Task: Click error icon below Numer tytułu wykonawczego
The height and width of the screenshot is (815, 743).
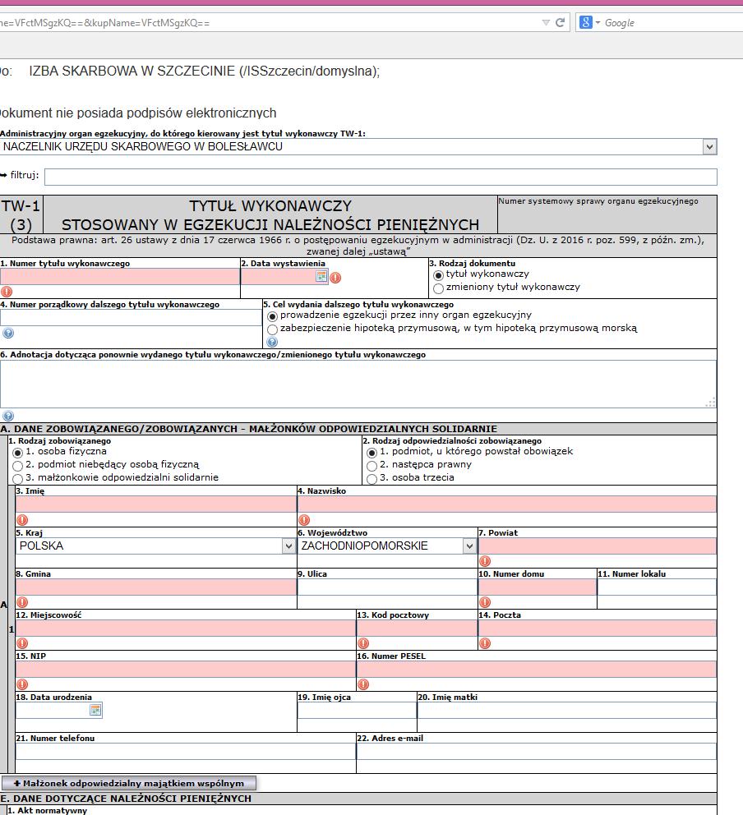Action: [x=7, y=292]
